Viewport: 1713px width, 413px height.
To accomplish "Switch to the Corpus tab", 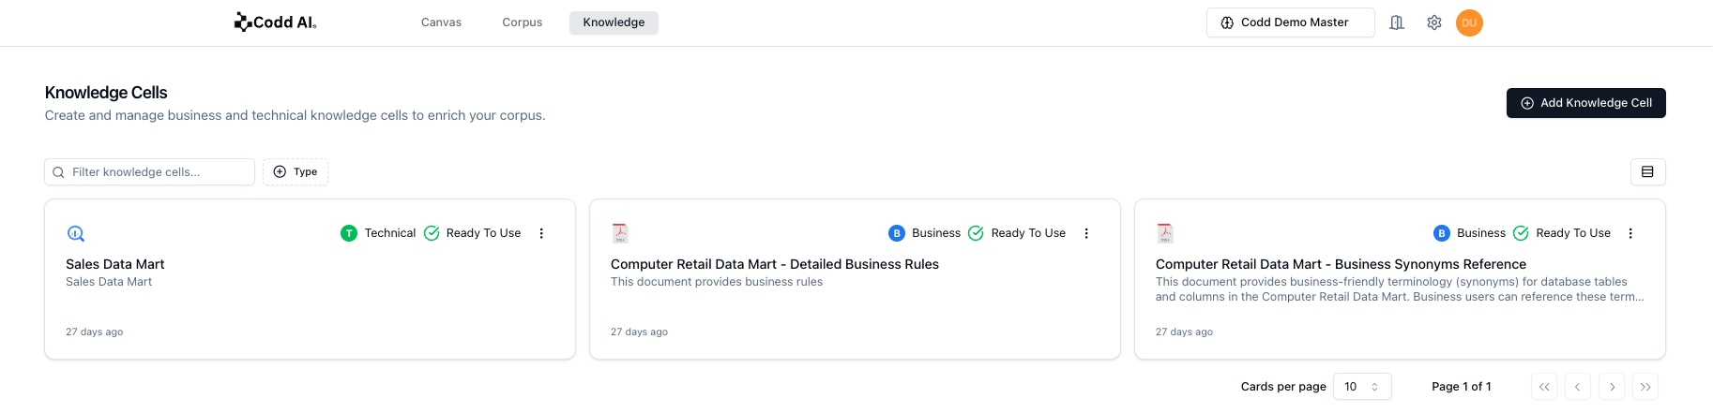I will coord(522,22).
